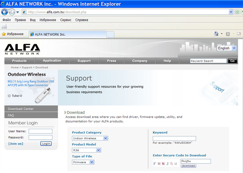Open the Application navigation item

52,61
